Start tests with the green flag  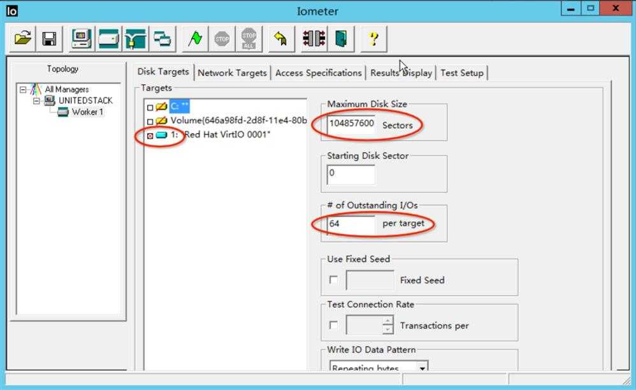pyautogui.click(x=195, y=40)
